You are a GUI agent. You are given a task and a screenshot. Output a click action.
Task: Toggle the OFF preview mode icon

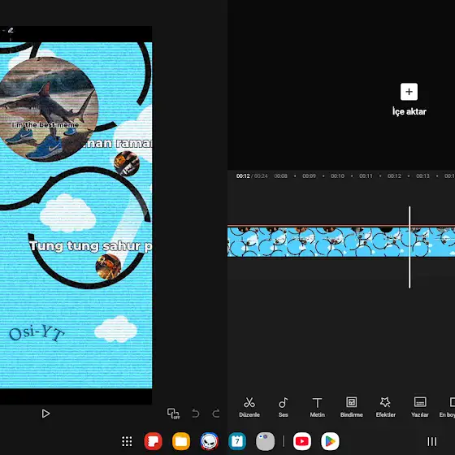(x=173, y=414)
